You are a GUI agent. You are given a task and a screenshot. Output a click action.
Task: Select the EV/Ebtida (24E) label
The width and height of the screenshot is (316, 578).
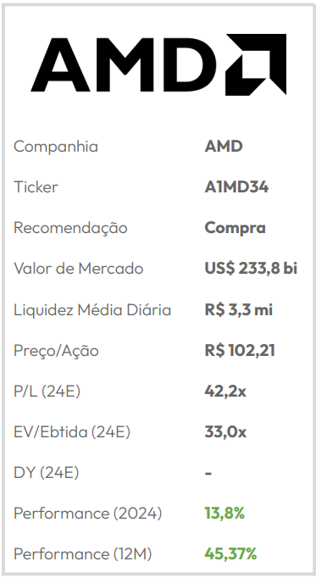point(72,432)
